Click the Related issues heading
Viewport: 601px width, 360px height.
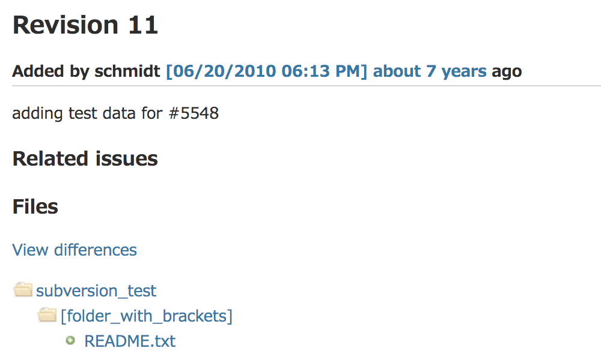(x=85, y=158)
